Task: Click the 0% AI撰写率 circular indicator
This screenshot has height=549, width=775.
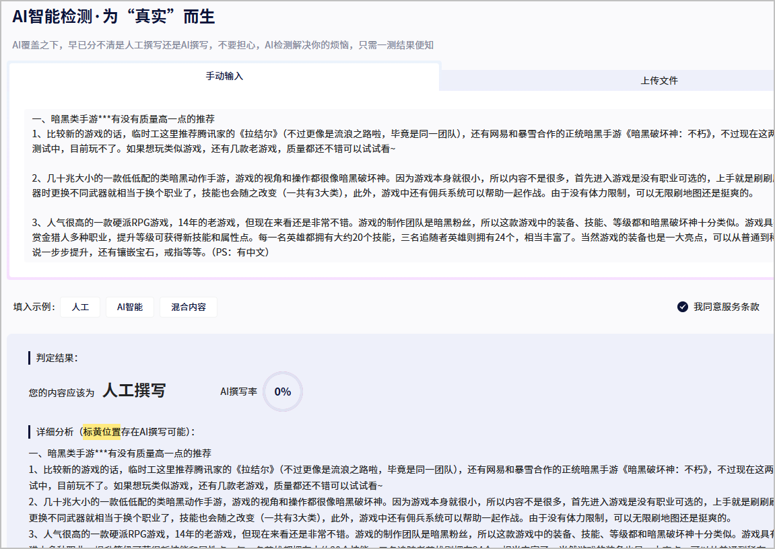Action: click(x=282, y=392)
